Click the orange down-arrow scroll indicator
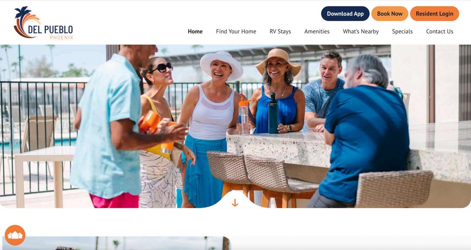The width and height of the screenshot is (471, 250). pos(235,203)
